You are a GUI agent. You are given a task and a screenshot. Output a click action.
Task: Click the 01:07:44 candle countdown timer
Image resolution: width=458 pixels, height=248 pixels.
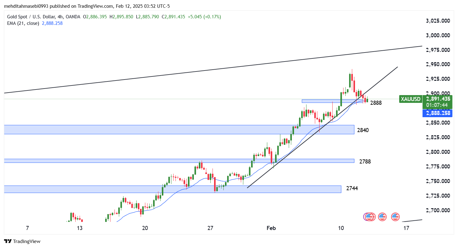tap(437, 105)
